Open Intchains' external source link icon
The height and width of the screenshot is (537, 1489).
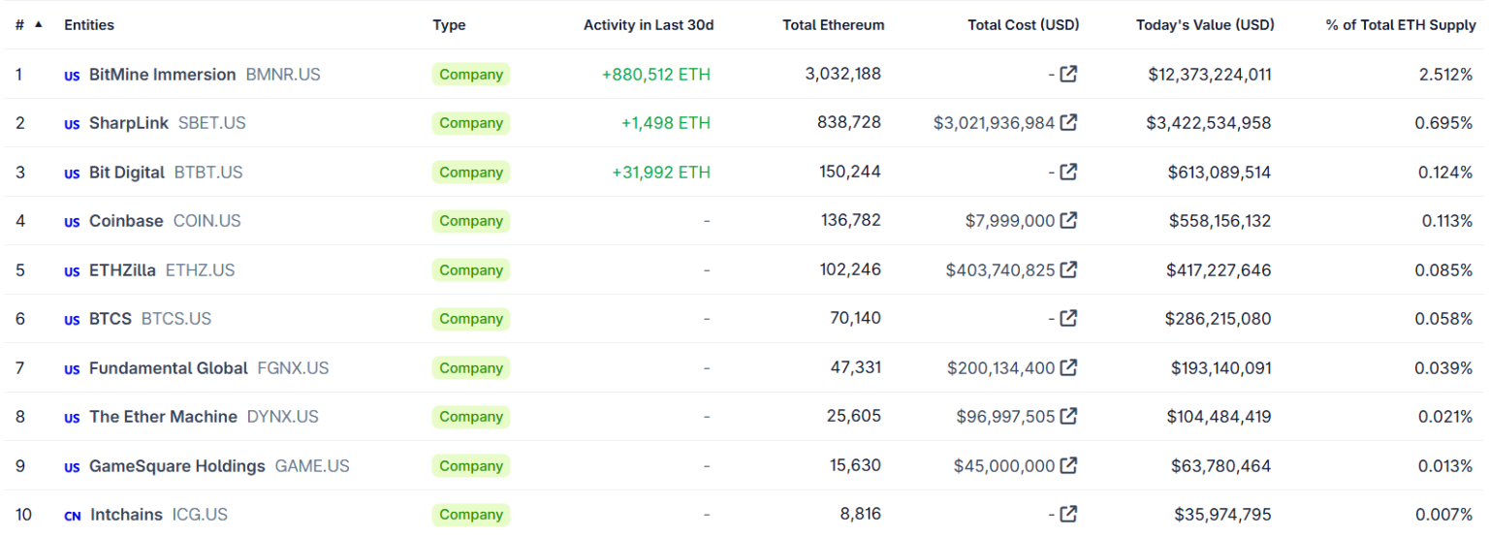point(1068,514)
